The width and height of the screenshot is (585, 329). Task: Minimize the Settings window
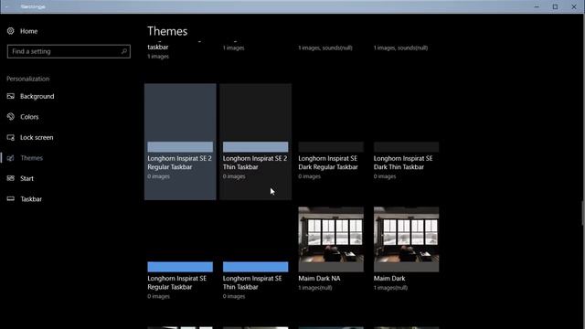coord(537,6)
